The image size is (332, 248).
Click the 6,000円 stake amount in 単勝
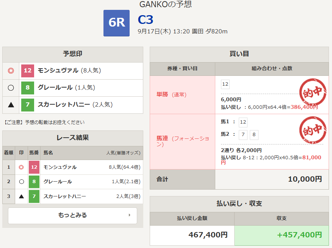pyautogui.click(x=231, y=99)
